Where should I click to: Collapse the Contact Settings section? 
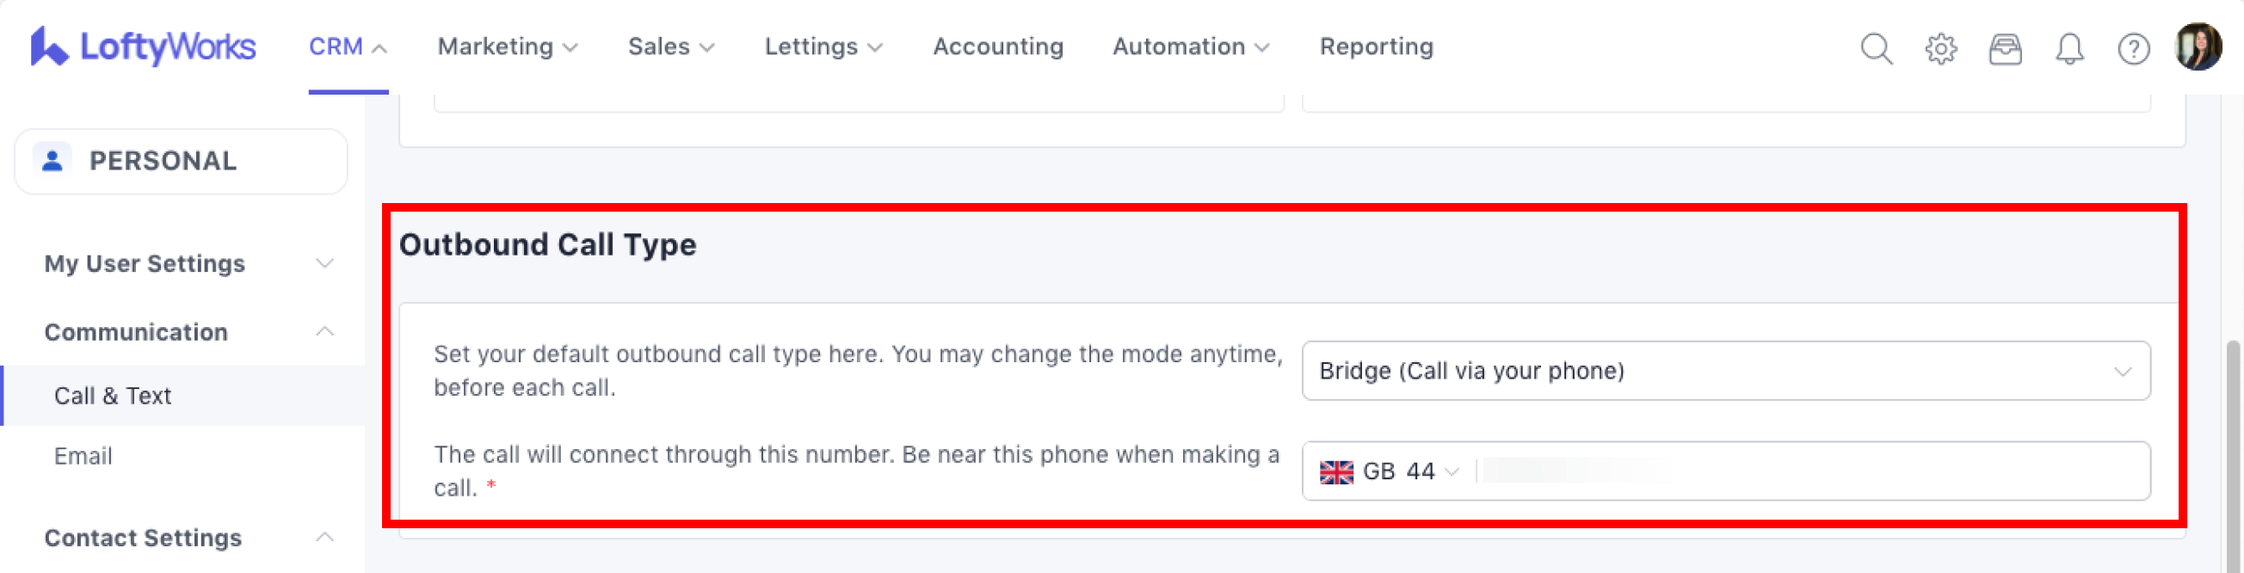pos(324,538)
